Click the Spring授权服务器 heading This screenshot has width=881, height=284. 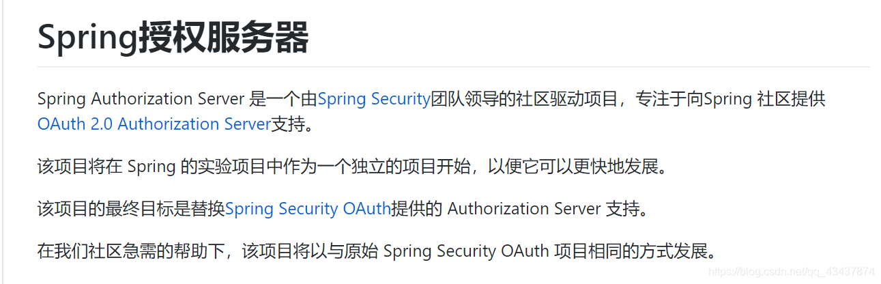coord(173,38)
